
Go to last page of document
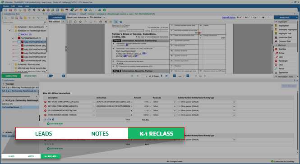pos(166,76)
